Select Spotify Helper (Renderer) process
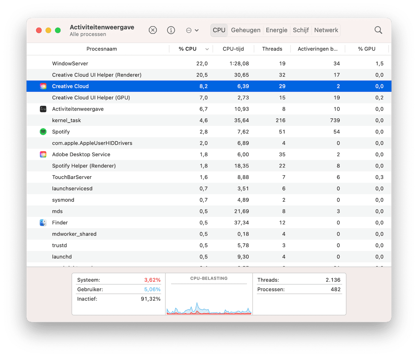The width and height of the screenshot is (418, 357). click(209, 166)
